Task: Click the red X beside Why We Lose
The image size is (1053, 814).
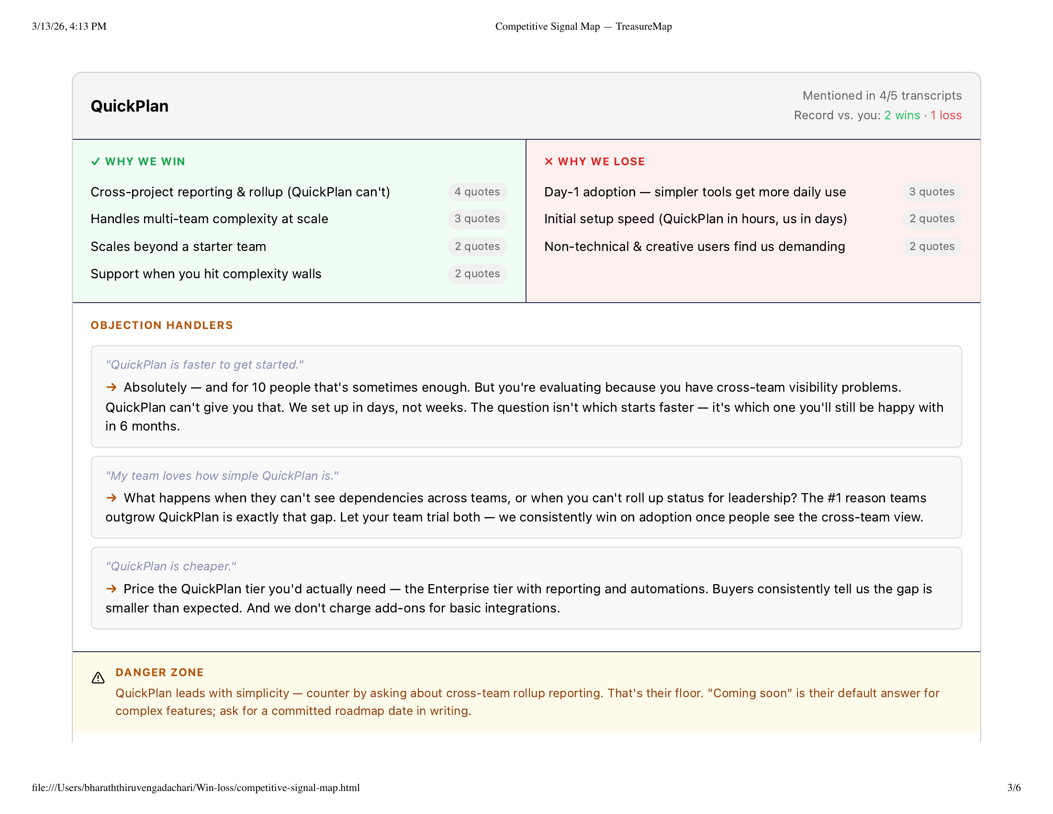Action: click(x=549, y=161)
